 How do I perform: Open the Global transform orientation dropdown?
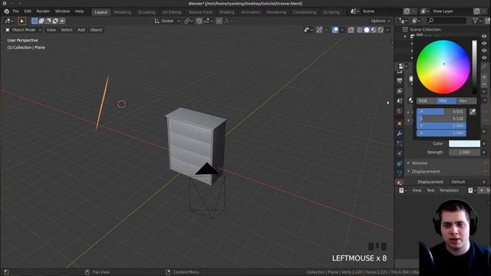(167, 21)
